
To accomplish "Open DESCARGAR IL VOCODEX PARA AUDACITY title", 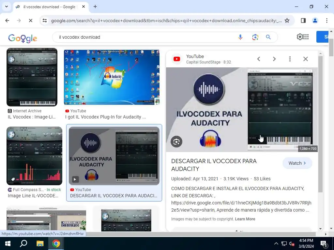I will (214, 165).
